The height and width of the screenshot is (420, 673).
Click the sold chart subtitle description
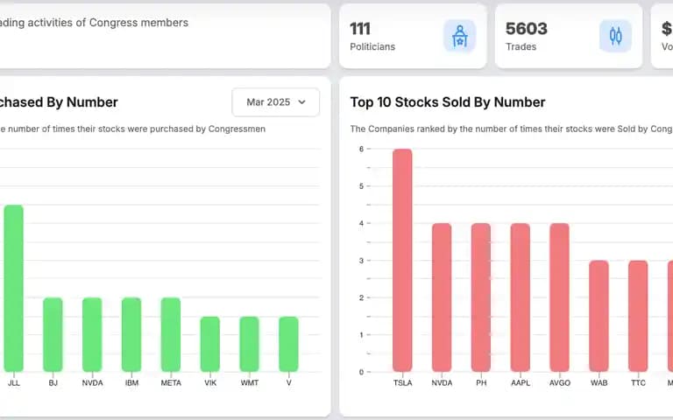[x=511, y=129]
